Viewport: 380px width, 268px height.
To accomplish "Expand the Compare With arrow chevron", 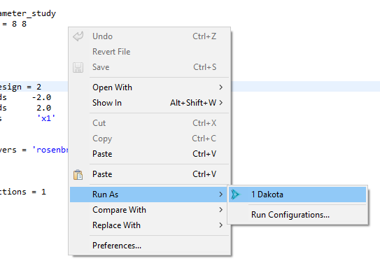I will pos(220,210).
